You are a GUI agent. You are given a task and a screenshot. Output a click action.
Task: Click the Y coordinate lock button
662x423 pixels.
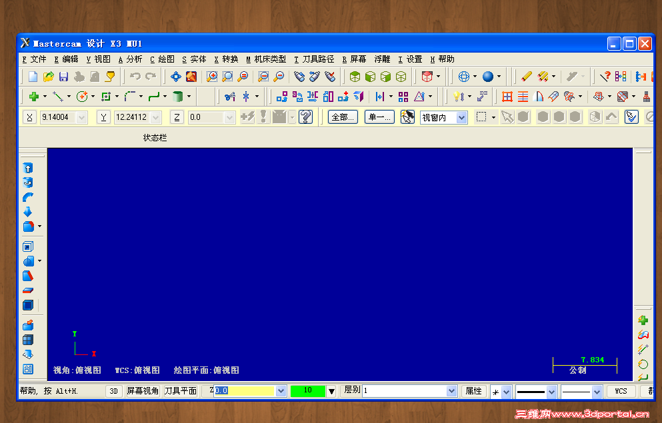103,117
